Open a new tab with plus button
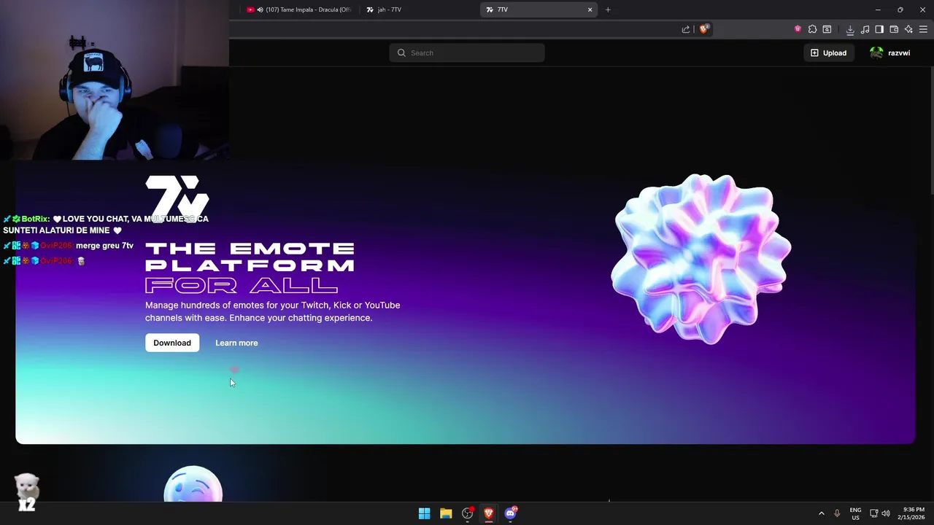934x525 pixels. pos(608,9)
